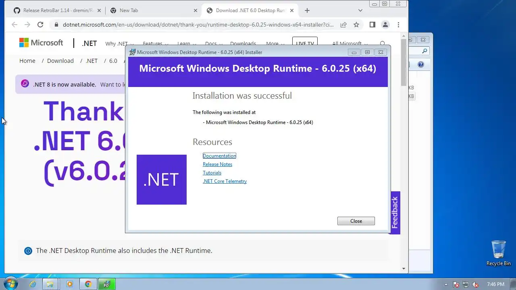The height and width of the screenshot is (290, 516).
Task: Show hidden tray icons arrow
Action: coord(446,284)
